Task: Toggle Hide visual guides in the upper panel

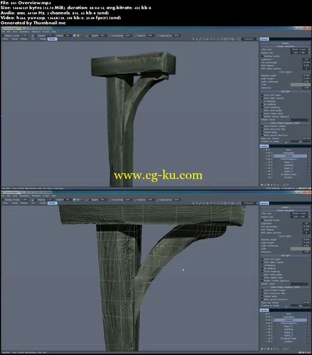Action: coord(262,110)
